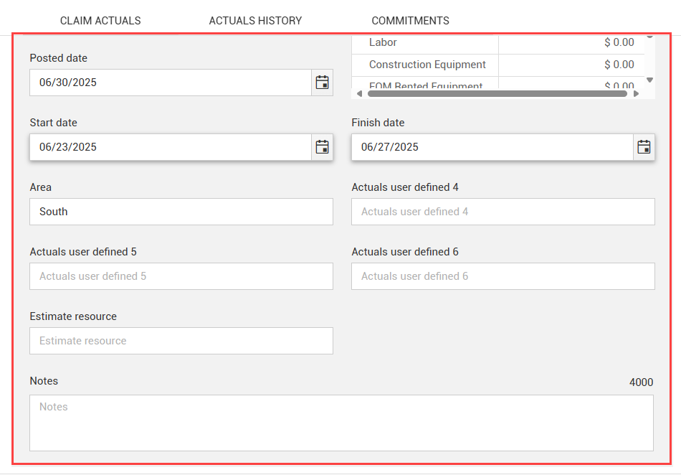Select the Estimate resource input
The height and width of the screenshot is (475, 681).
181,341
